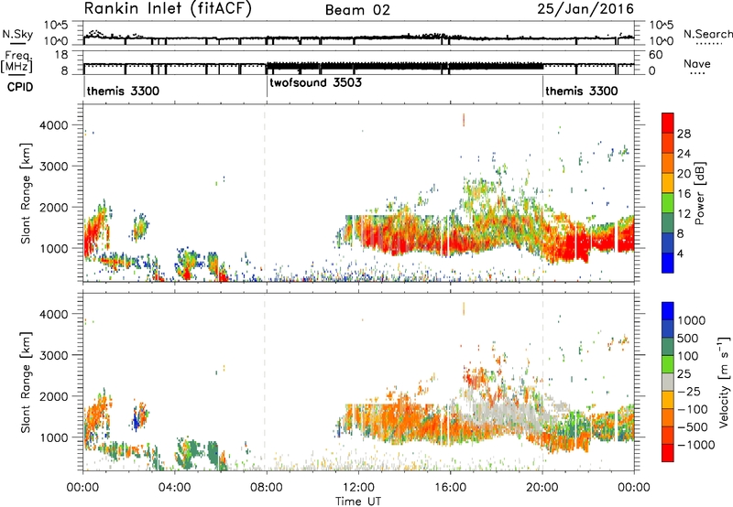Click the '1000' range tick on velocity panel
Screen dimensions: 733x507
click(x=54, y=437)
